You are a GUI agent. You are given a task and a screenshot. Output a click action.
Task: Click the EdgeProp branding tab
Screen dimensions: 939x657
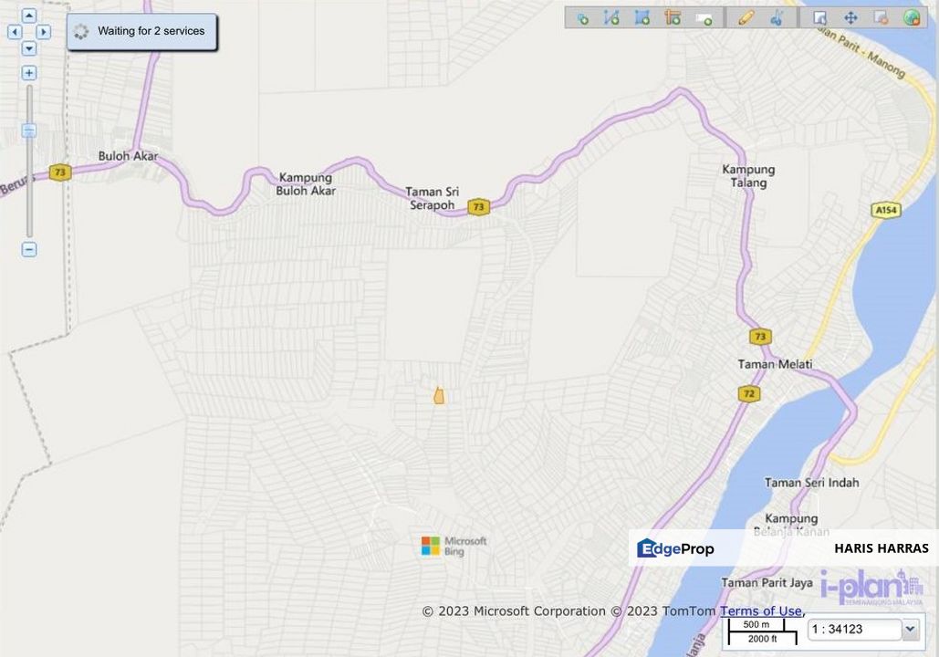tap(675, 547)
